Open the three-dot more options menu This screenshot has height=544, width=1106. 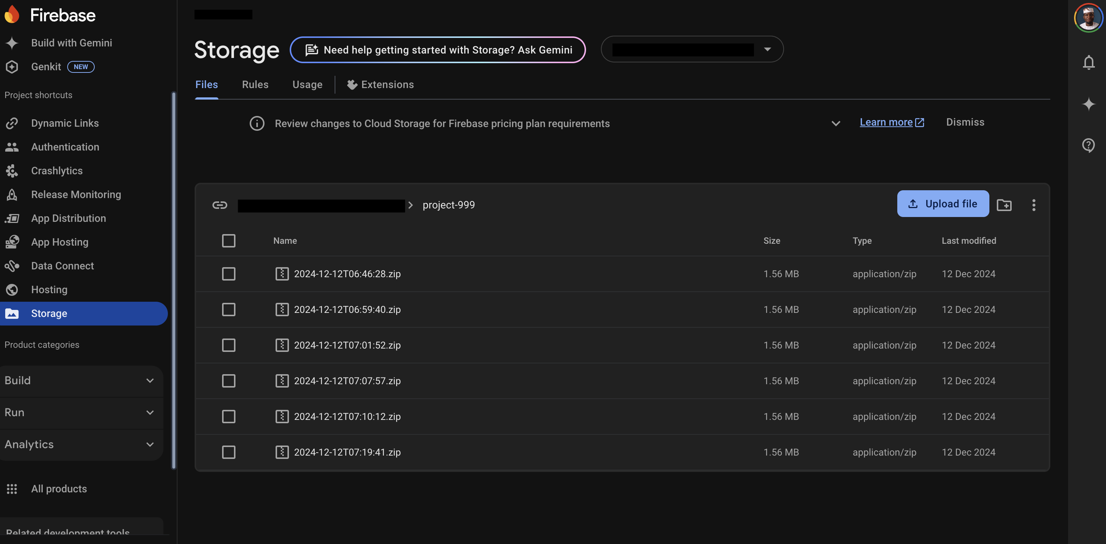tap(1034, 205)
